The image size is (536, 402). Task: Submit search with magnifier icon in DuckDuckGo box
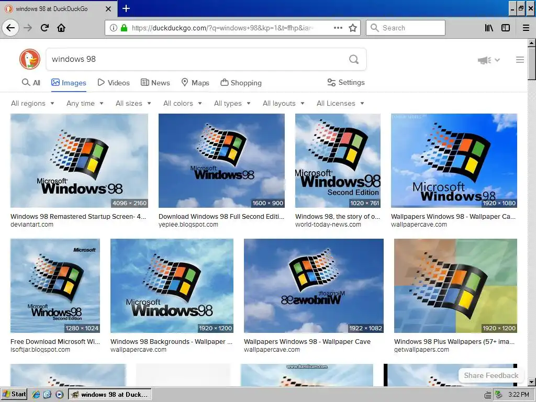click(x=354, y=60)
